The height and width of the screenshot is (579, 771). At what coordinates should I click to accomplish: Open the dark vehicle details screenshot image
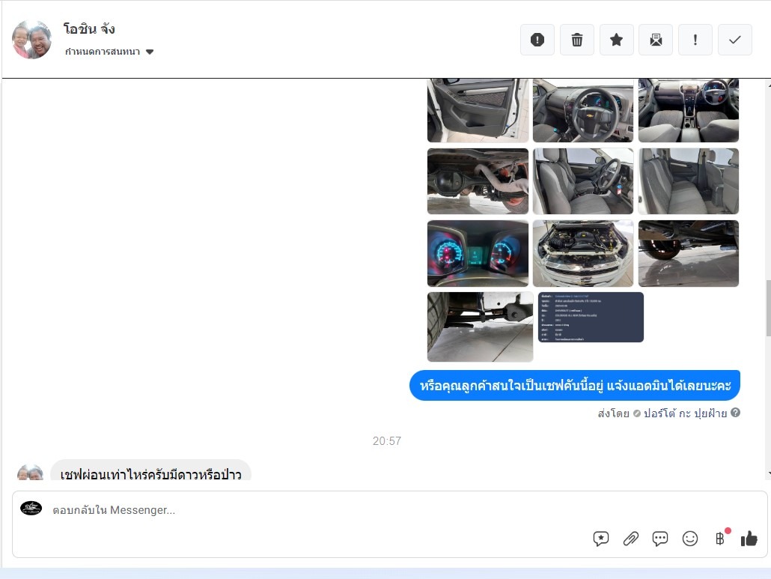(591, 317)
